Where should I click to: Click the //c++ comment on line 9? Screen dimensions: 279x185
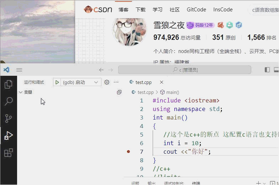[162, 169]
